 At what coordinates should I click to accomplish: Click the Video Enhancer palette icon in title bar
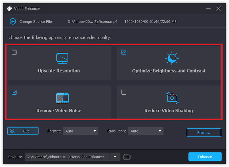coord(9,9)
